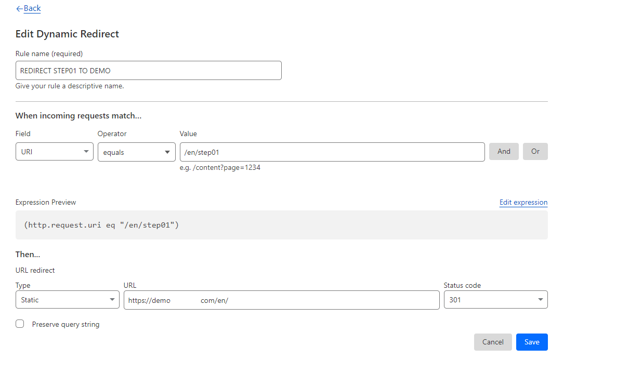Screen dimensions: 629x373
Task: Expand the Status code 301 dropdown
Action: (x=495, y=300)
